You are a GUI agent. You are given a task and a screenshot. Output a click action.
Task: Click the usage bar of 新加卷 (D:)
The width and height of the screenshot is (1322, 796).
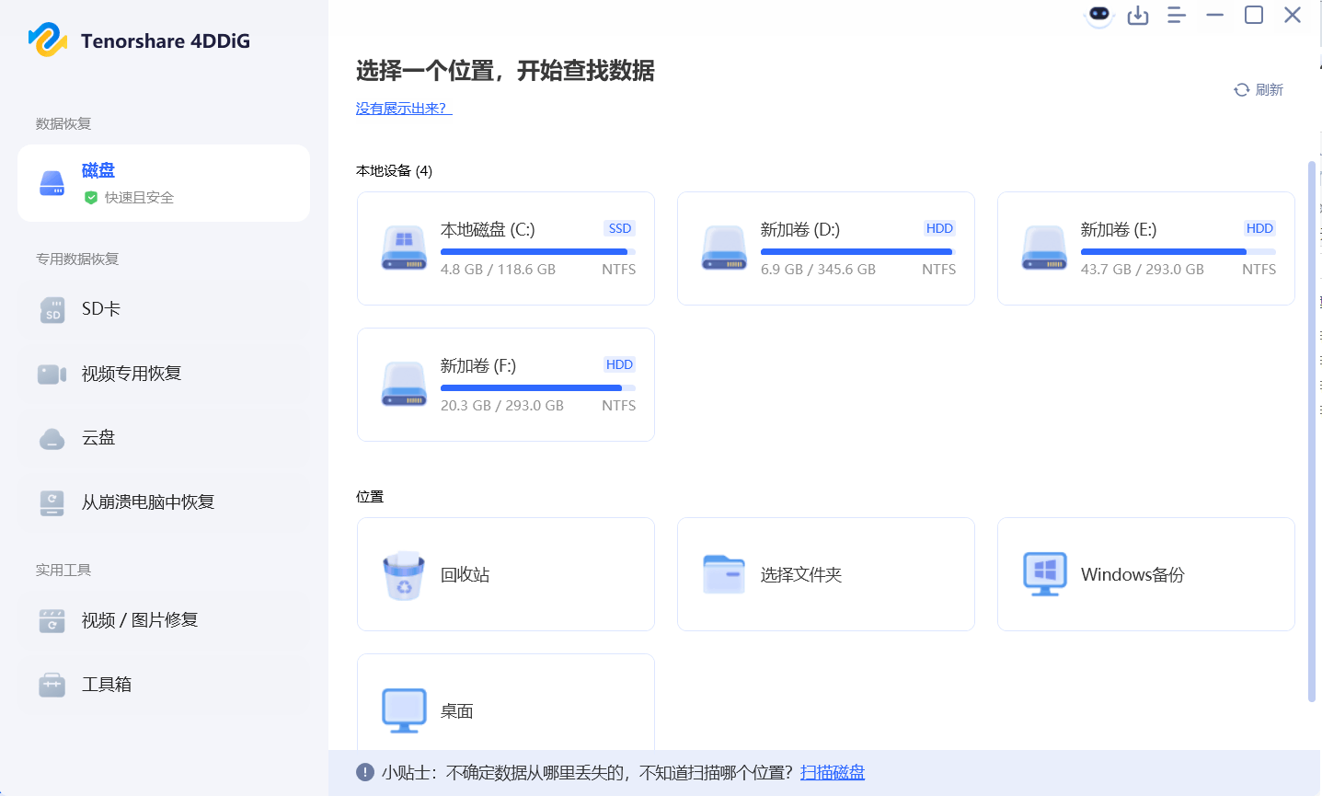coord(858,251)
